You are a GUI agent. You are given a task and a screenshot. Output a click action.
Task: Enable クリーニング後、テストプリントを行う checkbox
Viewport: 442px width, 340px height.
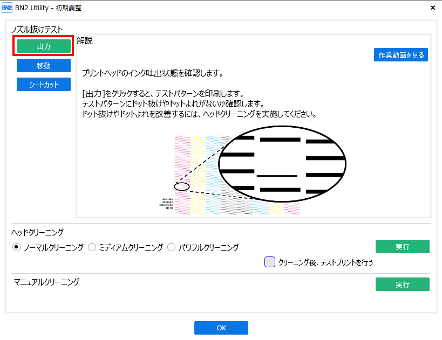[x=270, y=262]
